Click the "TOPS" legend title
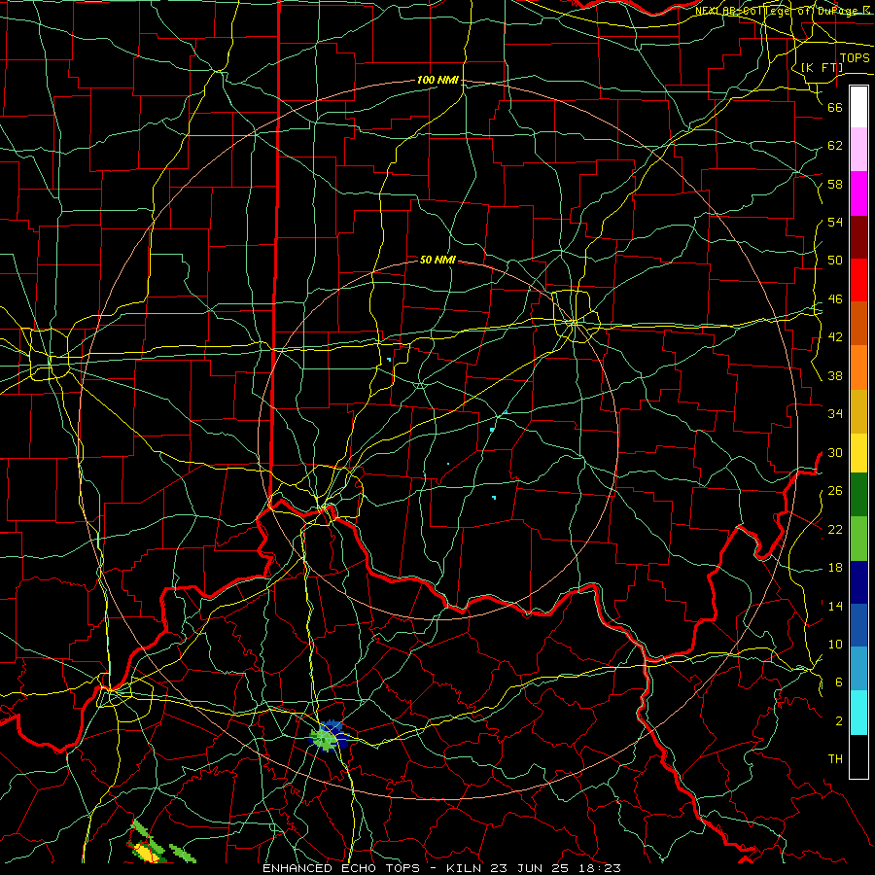The image size is (875, 875). [x=855, y=57]
